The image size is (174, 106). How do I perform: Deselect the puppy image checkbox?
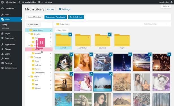click(71, 54)
